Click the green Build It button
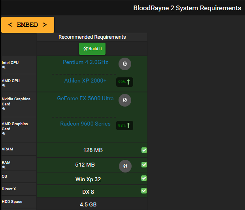The image size is (245, 210). coord(92,49)
